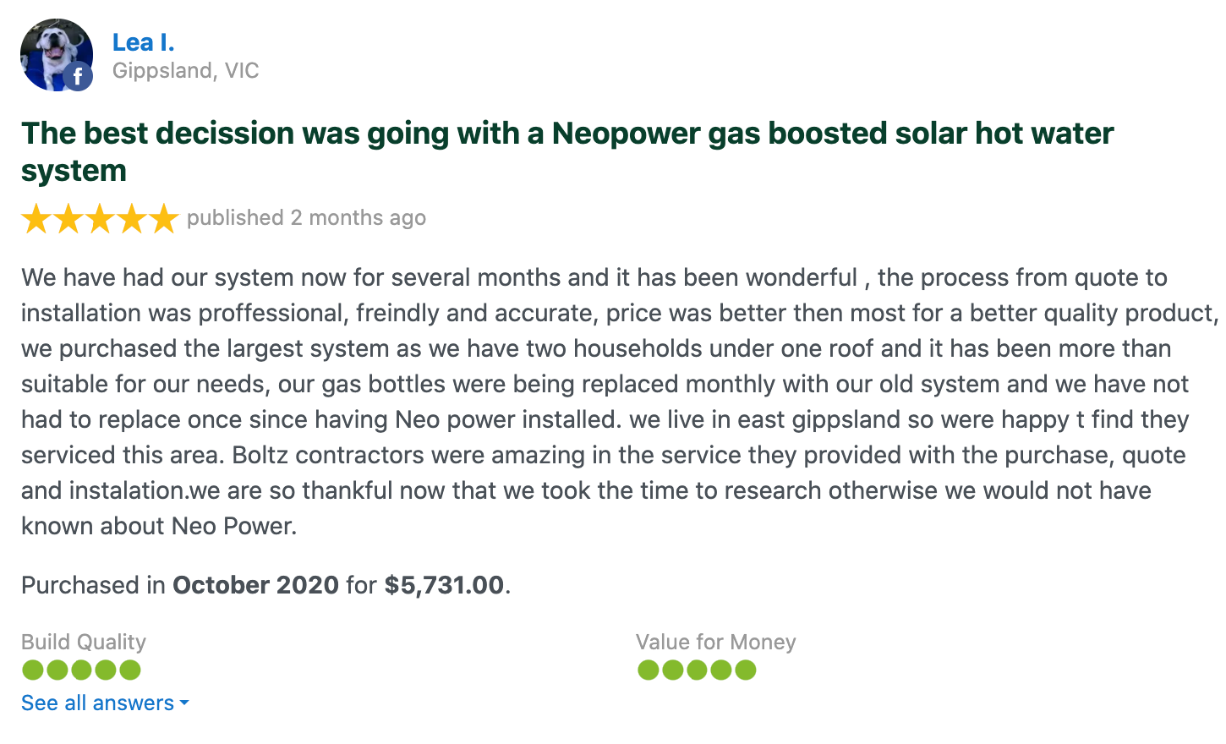
Task: Click the last green Build Quality dot
Action: click(x=130, y=670)
